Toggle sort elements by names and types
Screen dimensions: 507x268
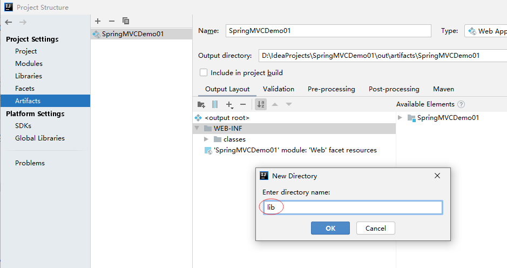(x=261, y=104)
